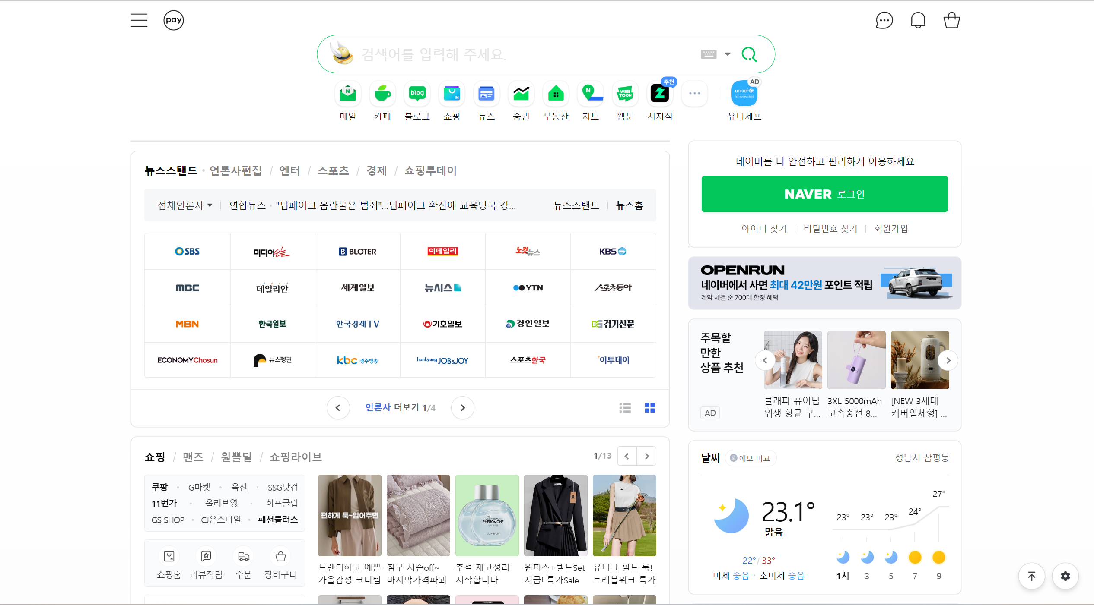The image size is (1094, 605).
Task: Expand the 전체언론사 press dropdown
Action: pos(185,205)
